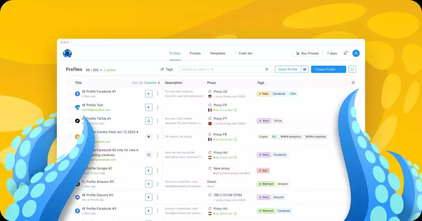Open the filter funnel in search bar

[267, 70]
